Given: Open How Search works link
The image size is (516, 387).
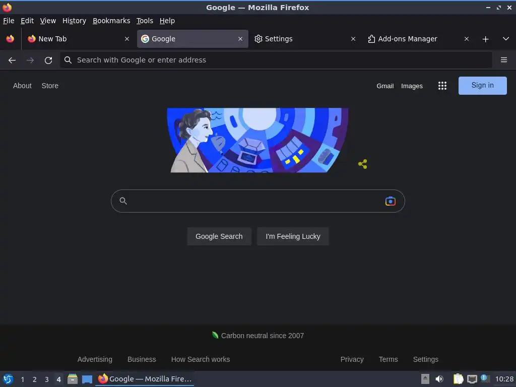Looking at the screenshot, I should 201,359.
